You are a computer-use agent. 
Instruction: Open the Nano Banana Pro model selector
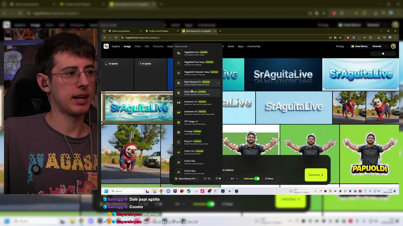(x=186, y=179)
